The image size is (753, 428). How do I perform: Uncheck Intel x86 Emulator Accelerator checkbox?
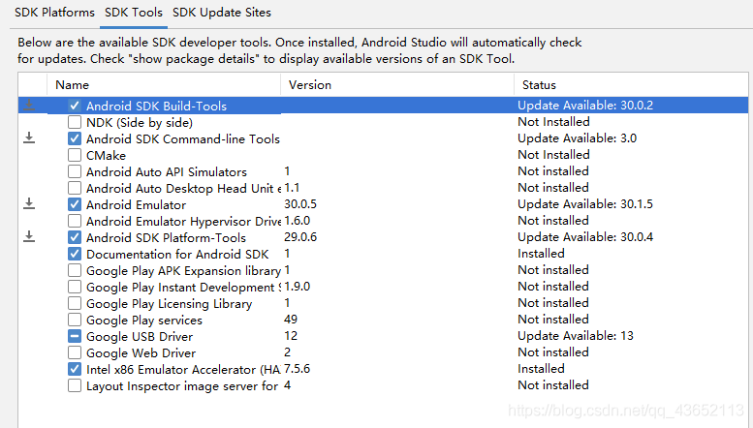click(x=75, y=369)
